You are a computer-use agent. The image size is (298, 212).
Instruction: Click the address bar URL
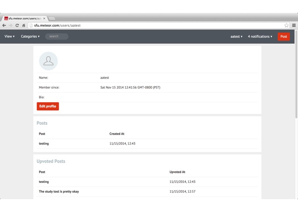coord(57,25)
